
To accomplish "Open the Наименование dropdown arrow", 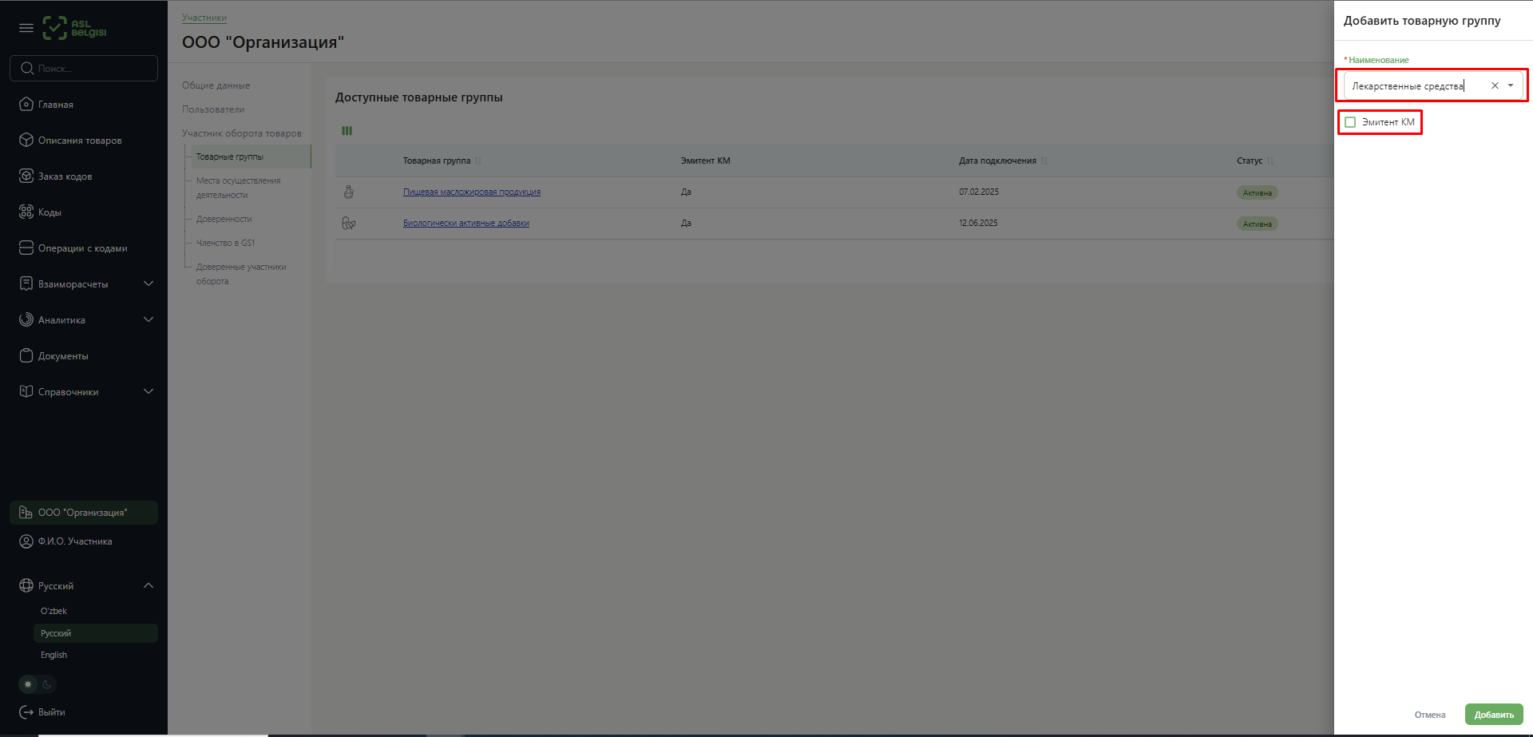I will [x=1511, y=85].
